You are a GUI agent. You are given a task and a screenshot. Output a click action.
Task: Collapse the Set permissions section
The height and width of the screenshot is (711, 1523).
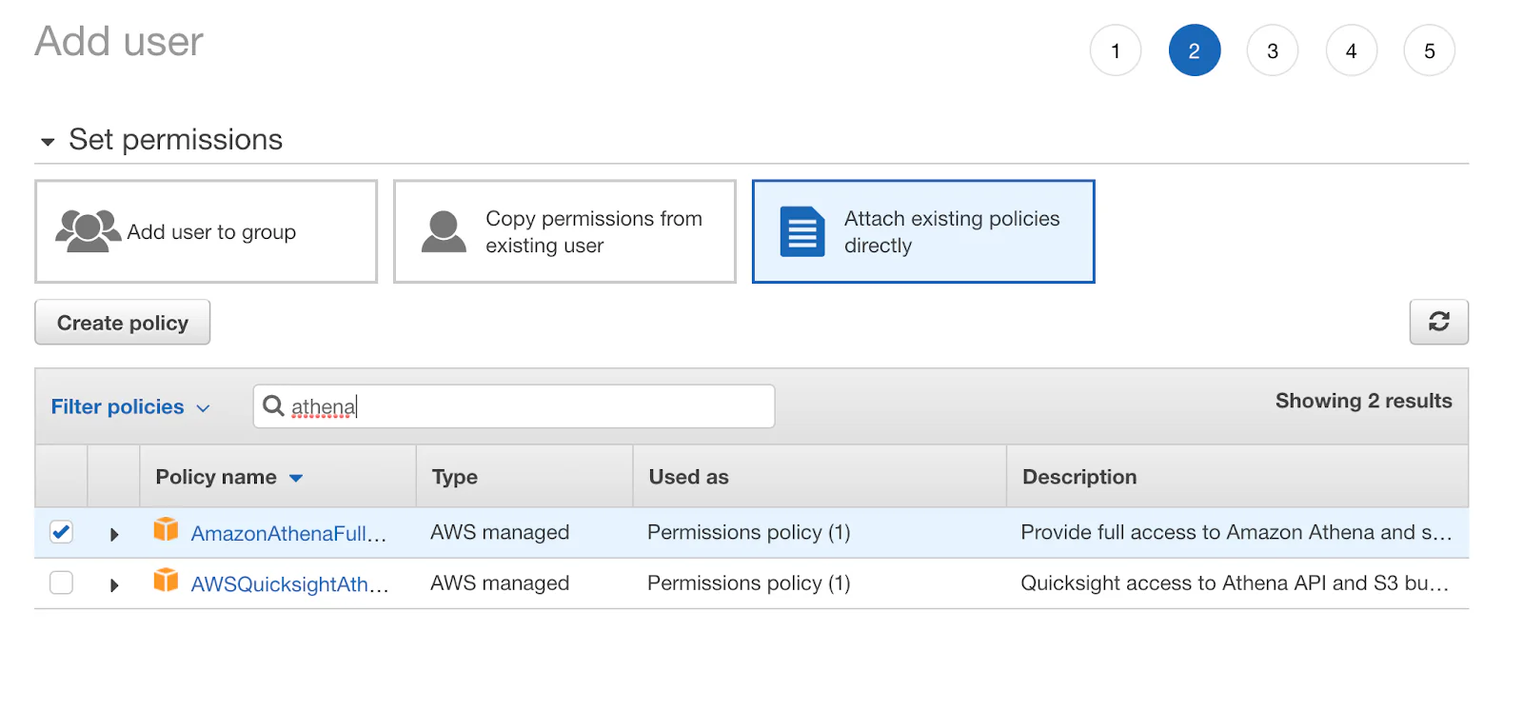pos(48,142)
